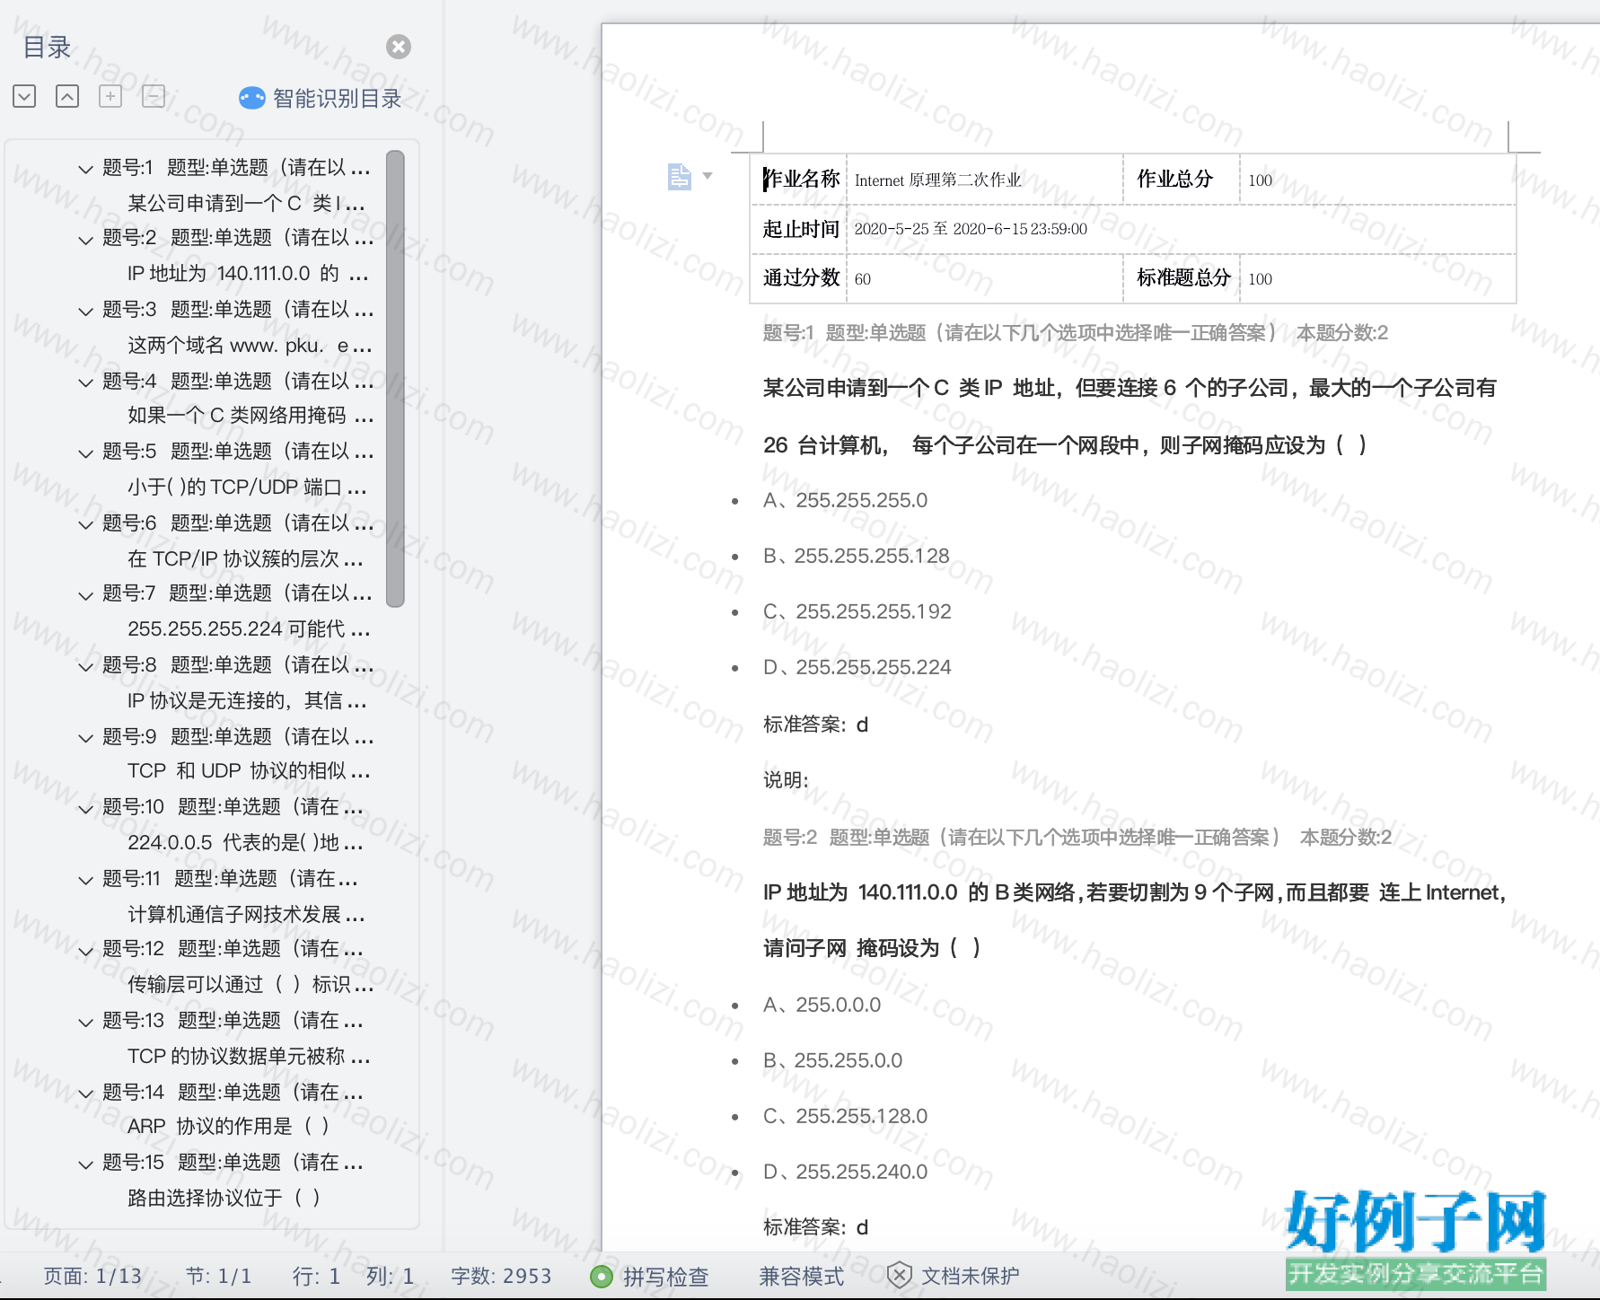Close the 目录 outline panel
1600x1300 pixels.
click(x=399, y=47)
